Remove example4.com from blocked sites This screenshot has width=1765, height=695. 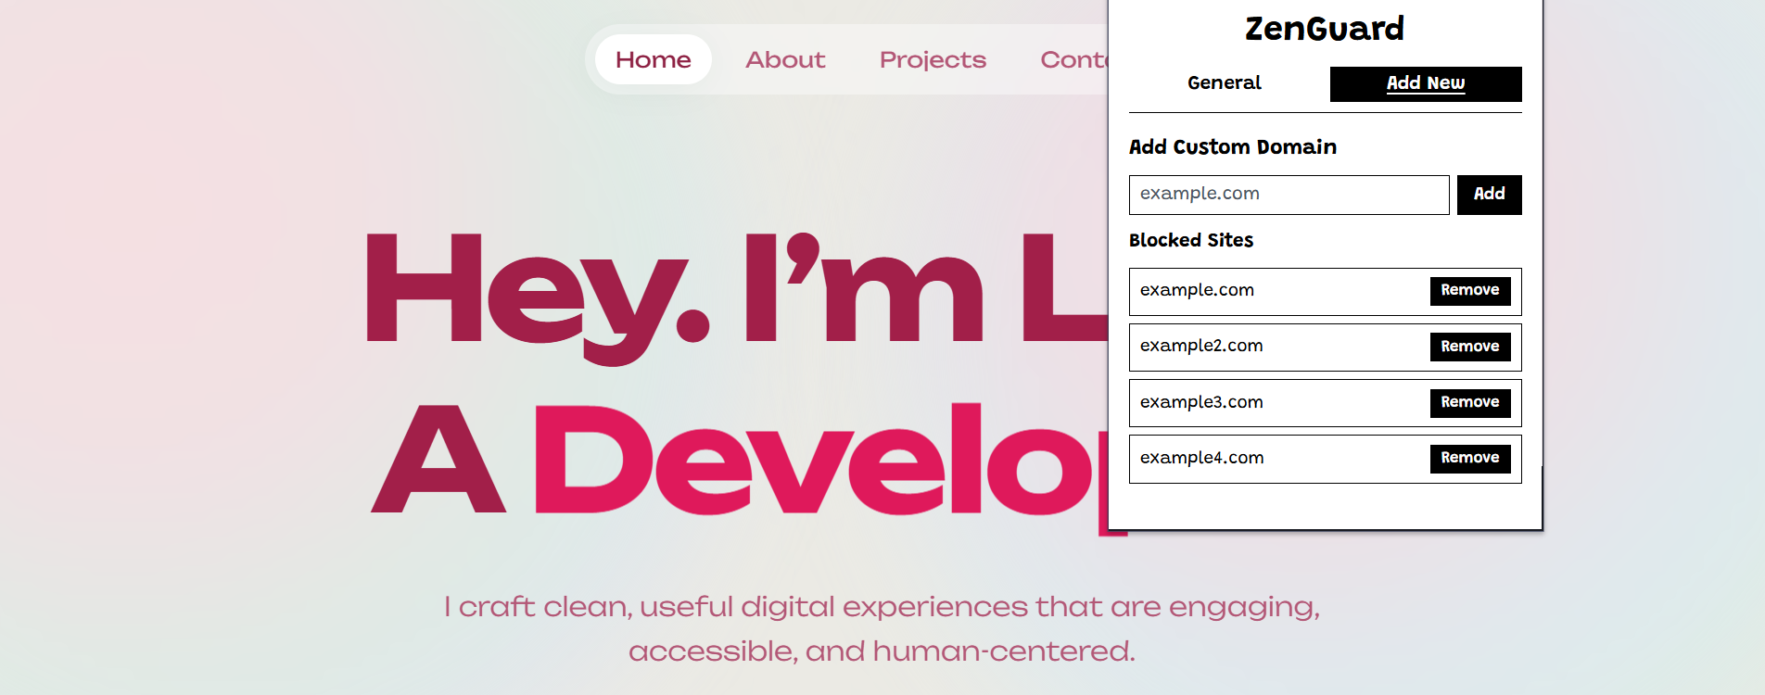coord(1469,458)
